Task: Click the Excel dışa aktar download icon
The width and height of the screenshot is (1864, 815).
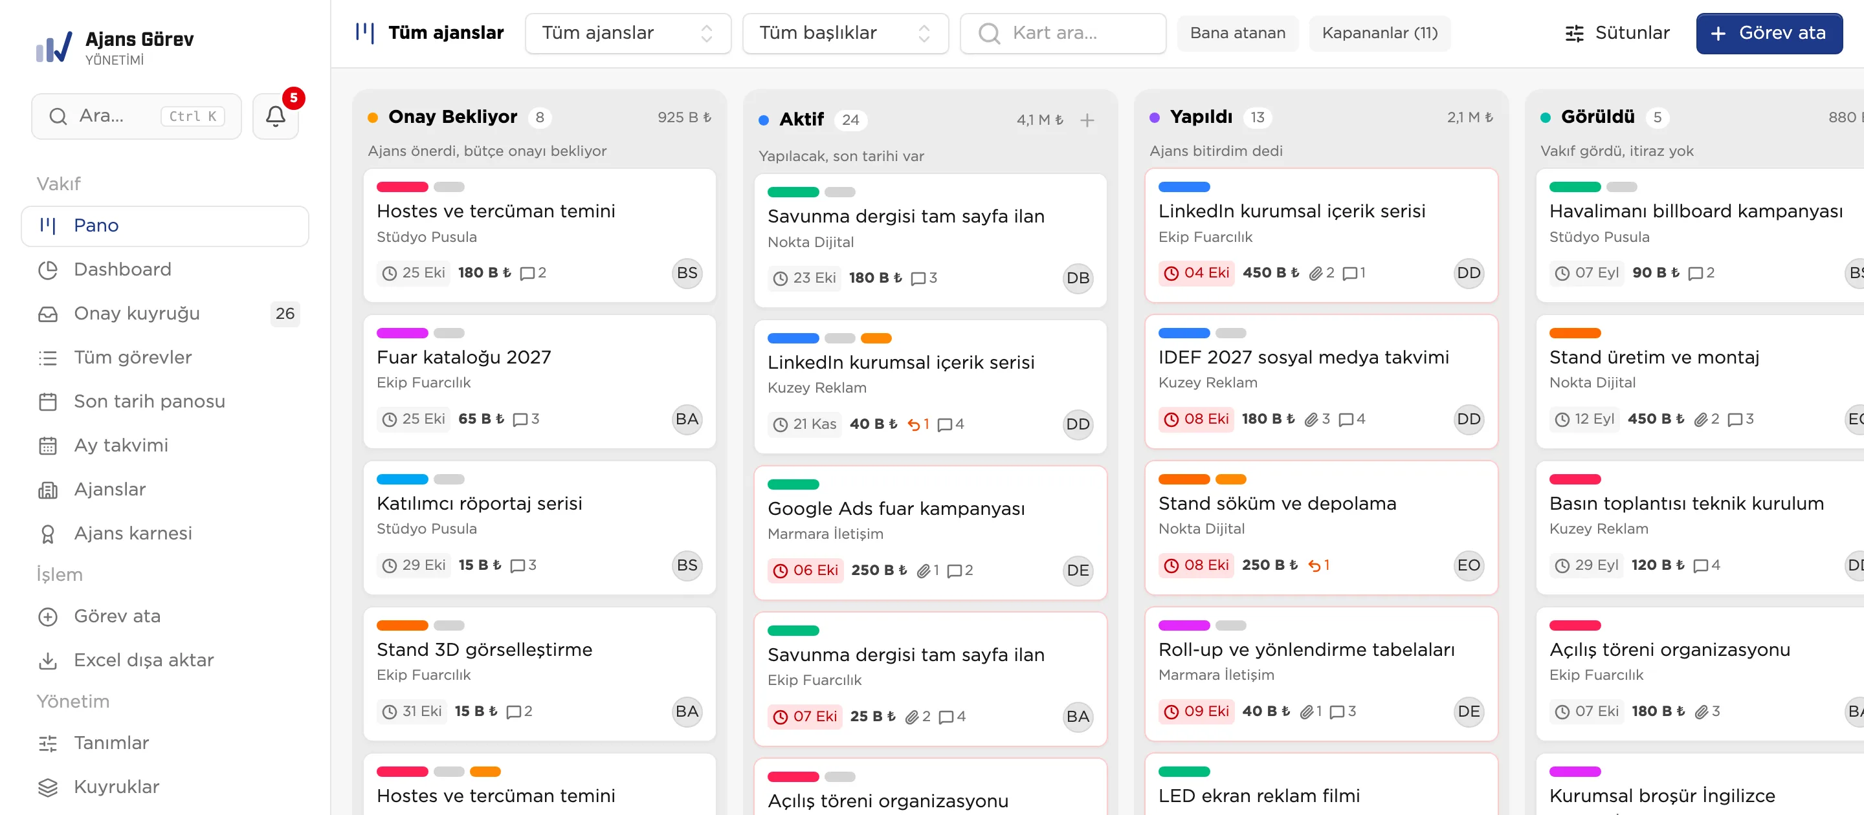Action: tap(48, 660)
